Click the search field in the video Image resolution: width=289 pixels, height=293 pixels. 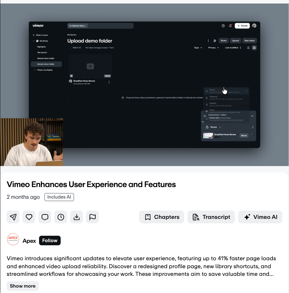point(100,25)
